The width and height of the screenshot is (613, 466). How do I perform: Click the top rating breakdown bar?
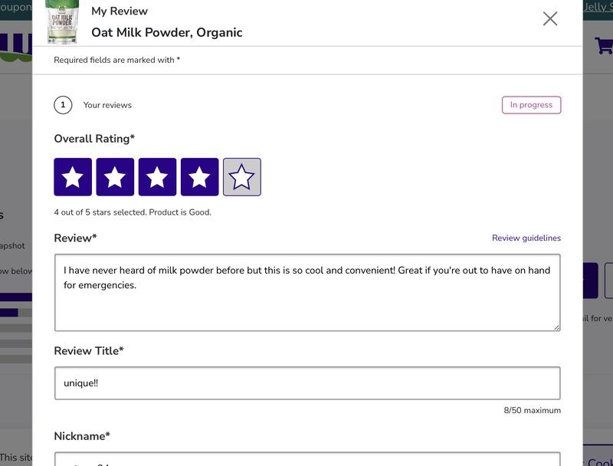pos(16,297)
